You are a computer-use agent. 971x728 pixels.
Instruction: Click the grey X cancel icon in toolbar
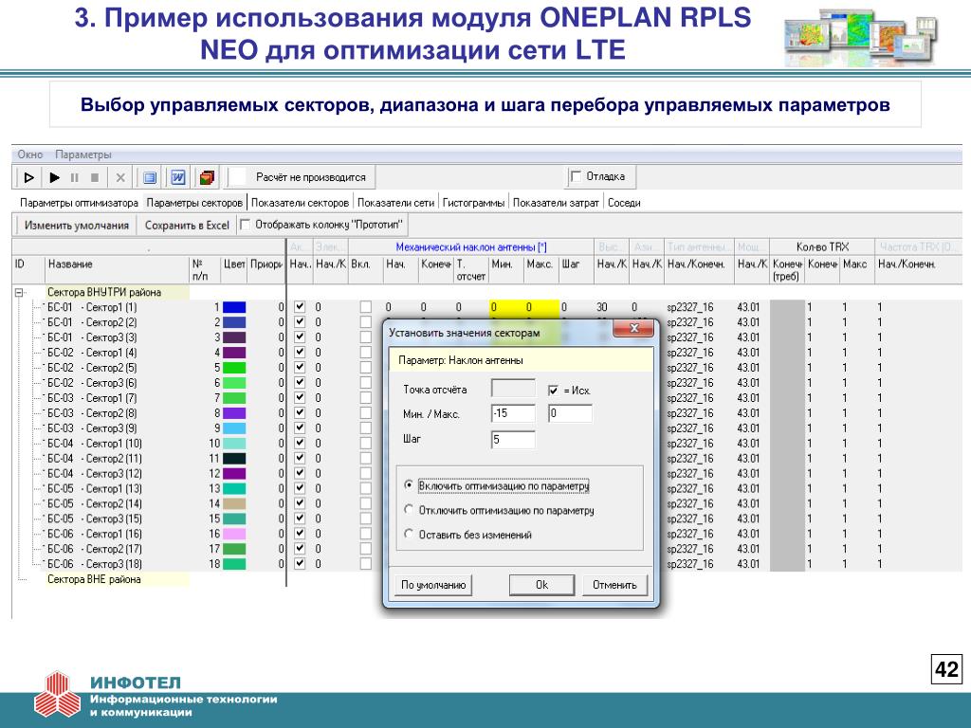(x=120, y=177)
